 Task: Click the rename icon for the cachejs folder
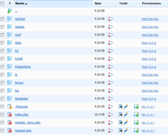coord(110,19)
